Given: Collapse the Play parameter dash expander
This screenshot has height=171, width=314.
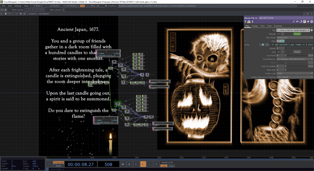Looking at the screenshot, I should pos(246,41).
